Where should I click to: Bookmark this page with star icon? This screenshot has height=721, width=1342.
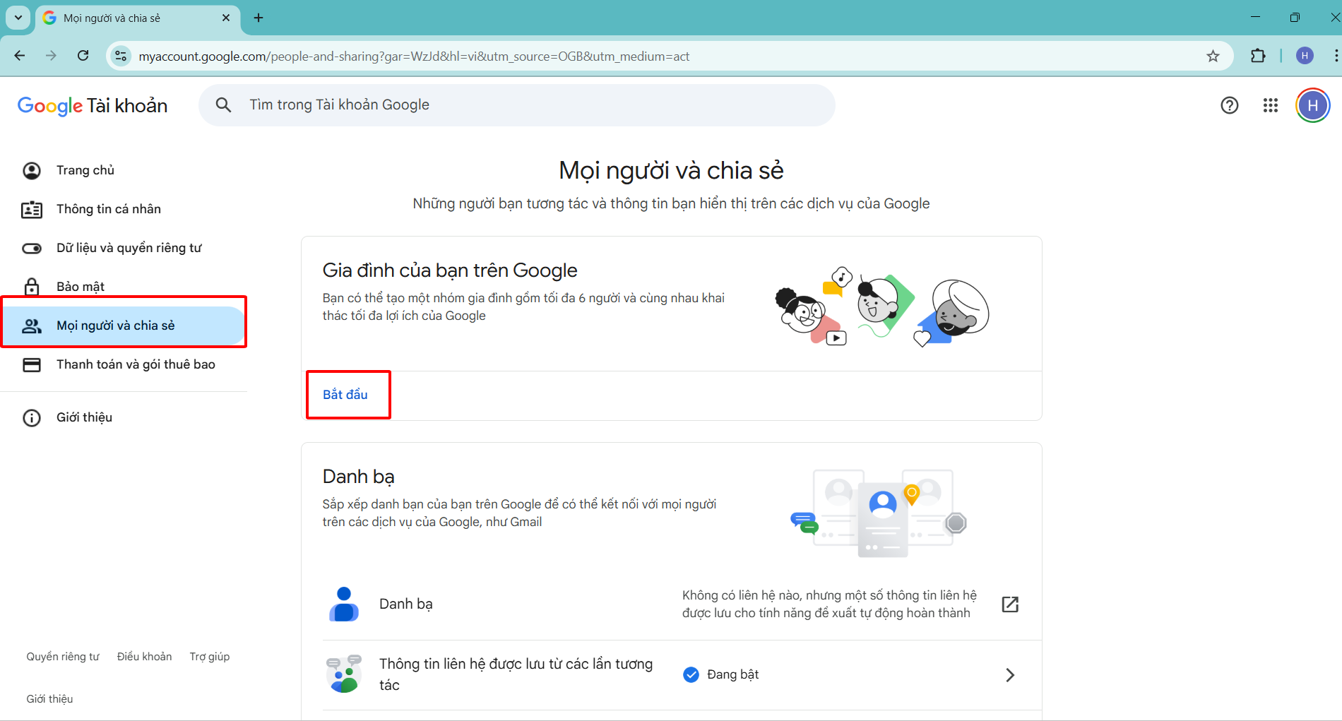pyautogui.click(x=1213, y=56)
